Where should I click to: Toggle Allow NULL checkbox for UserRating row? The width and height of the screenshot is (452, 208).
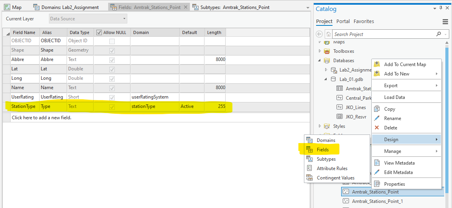112,97
